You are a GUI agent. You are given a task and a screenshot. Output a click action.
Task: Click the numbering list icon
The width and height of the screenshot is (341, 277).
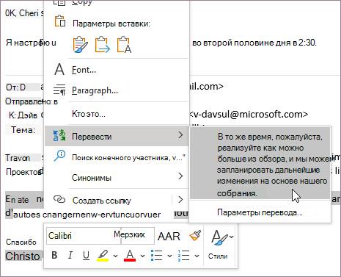(x=184, y=256)
